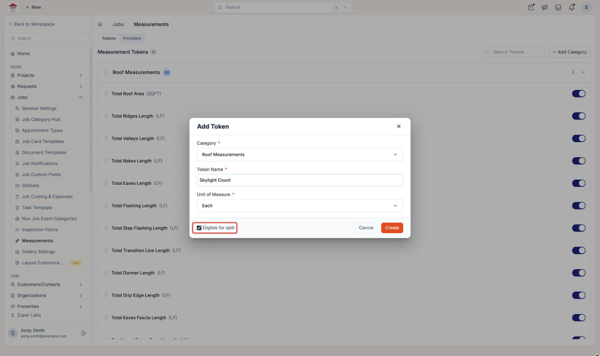Open the Category dropdown in Add Token
The image size is (600, 356).
(300, 155)
